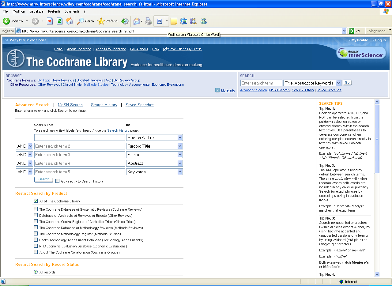Screen dimensions: 392x286
Task: Open the history clock icon
Action: [x=125, y=21]
